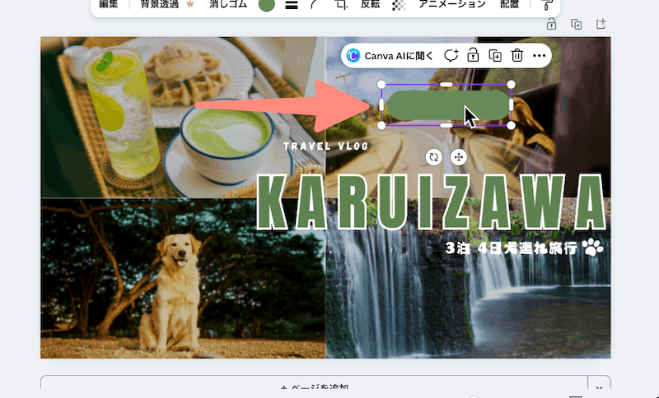The width and height of the screenshot is (659, 398).
Task: Select the KARUIZAWA title text
Action: click(x=431, y=202)
